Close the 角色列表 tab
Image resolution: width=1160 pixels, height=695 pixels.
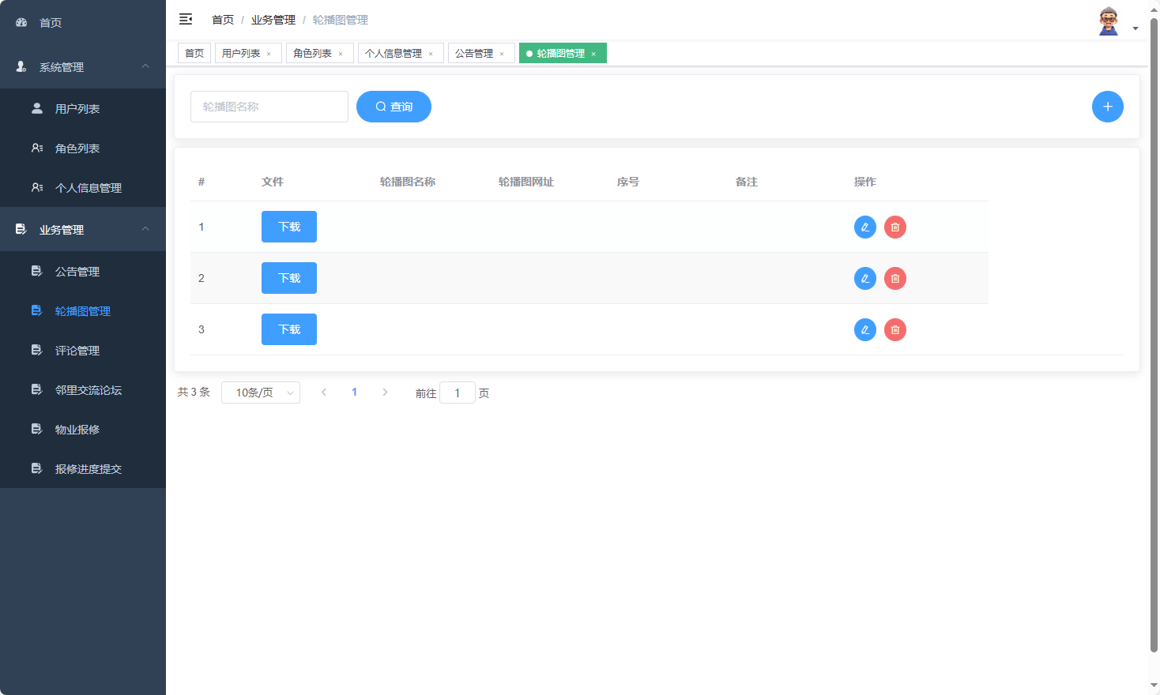click(x=341, y=53)
